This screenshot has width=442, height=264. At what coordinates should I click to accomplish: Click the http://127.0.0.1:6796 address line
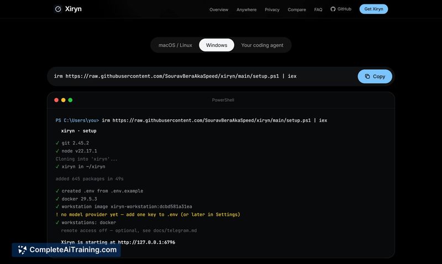pos(118,242)
